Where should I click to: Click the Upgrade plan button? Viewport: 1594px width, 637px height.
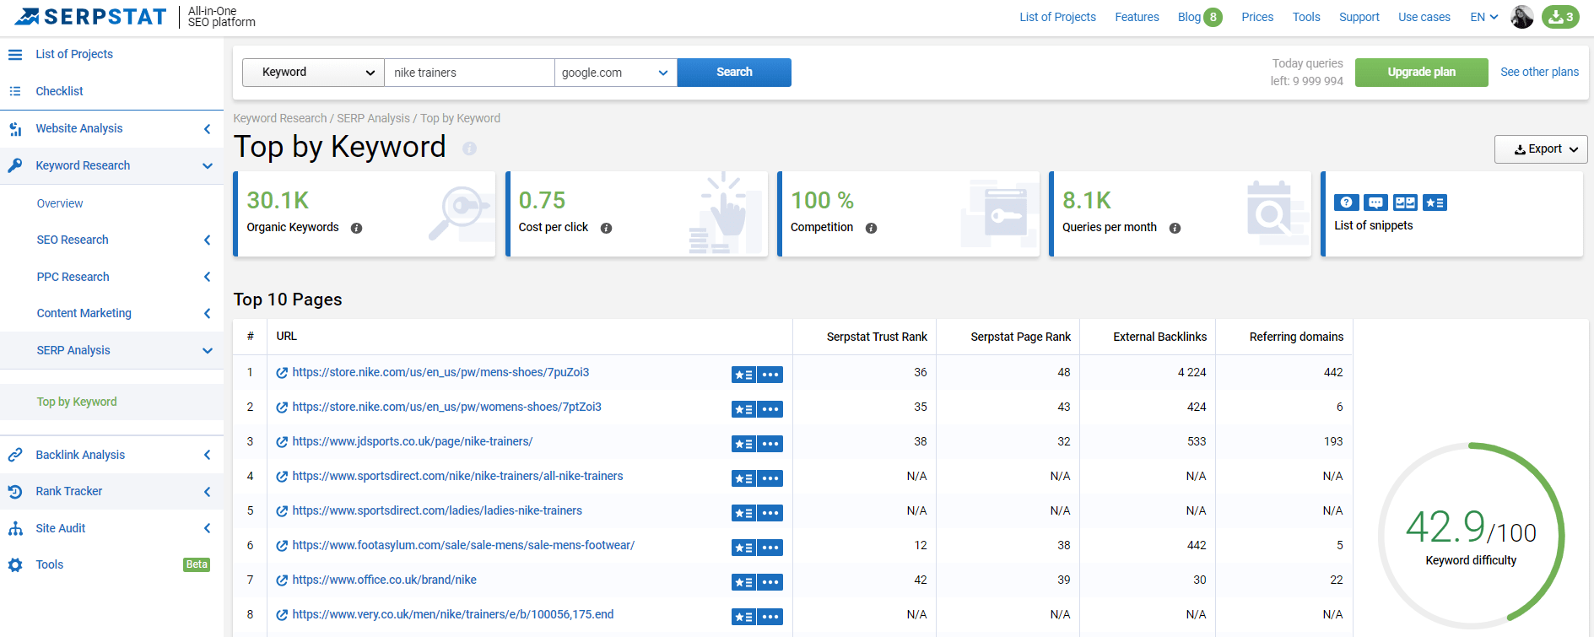tap(1422, 73)
